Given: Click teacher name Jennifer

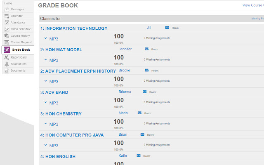Looking at the screenshot, I should click(125, 49).
